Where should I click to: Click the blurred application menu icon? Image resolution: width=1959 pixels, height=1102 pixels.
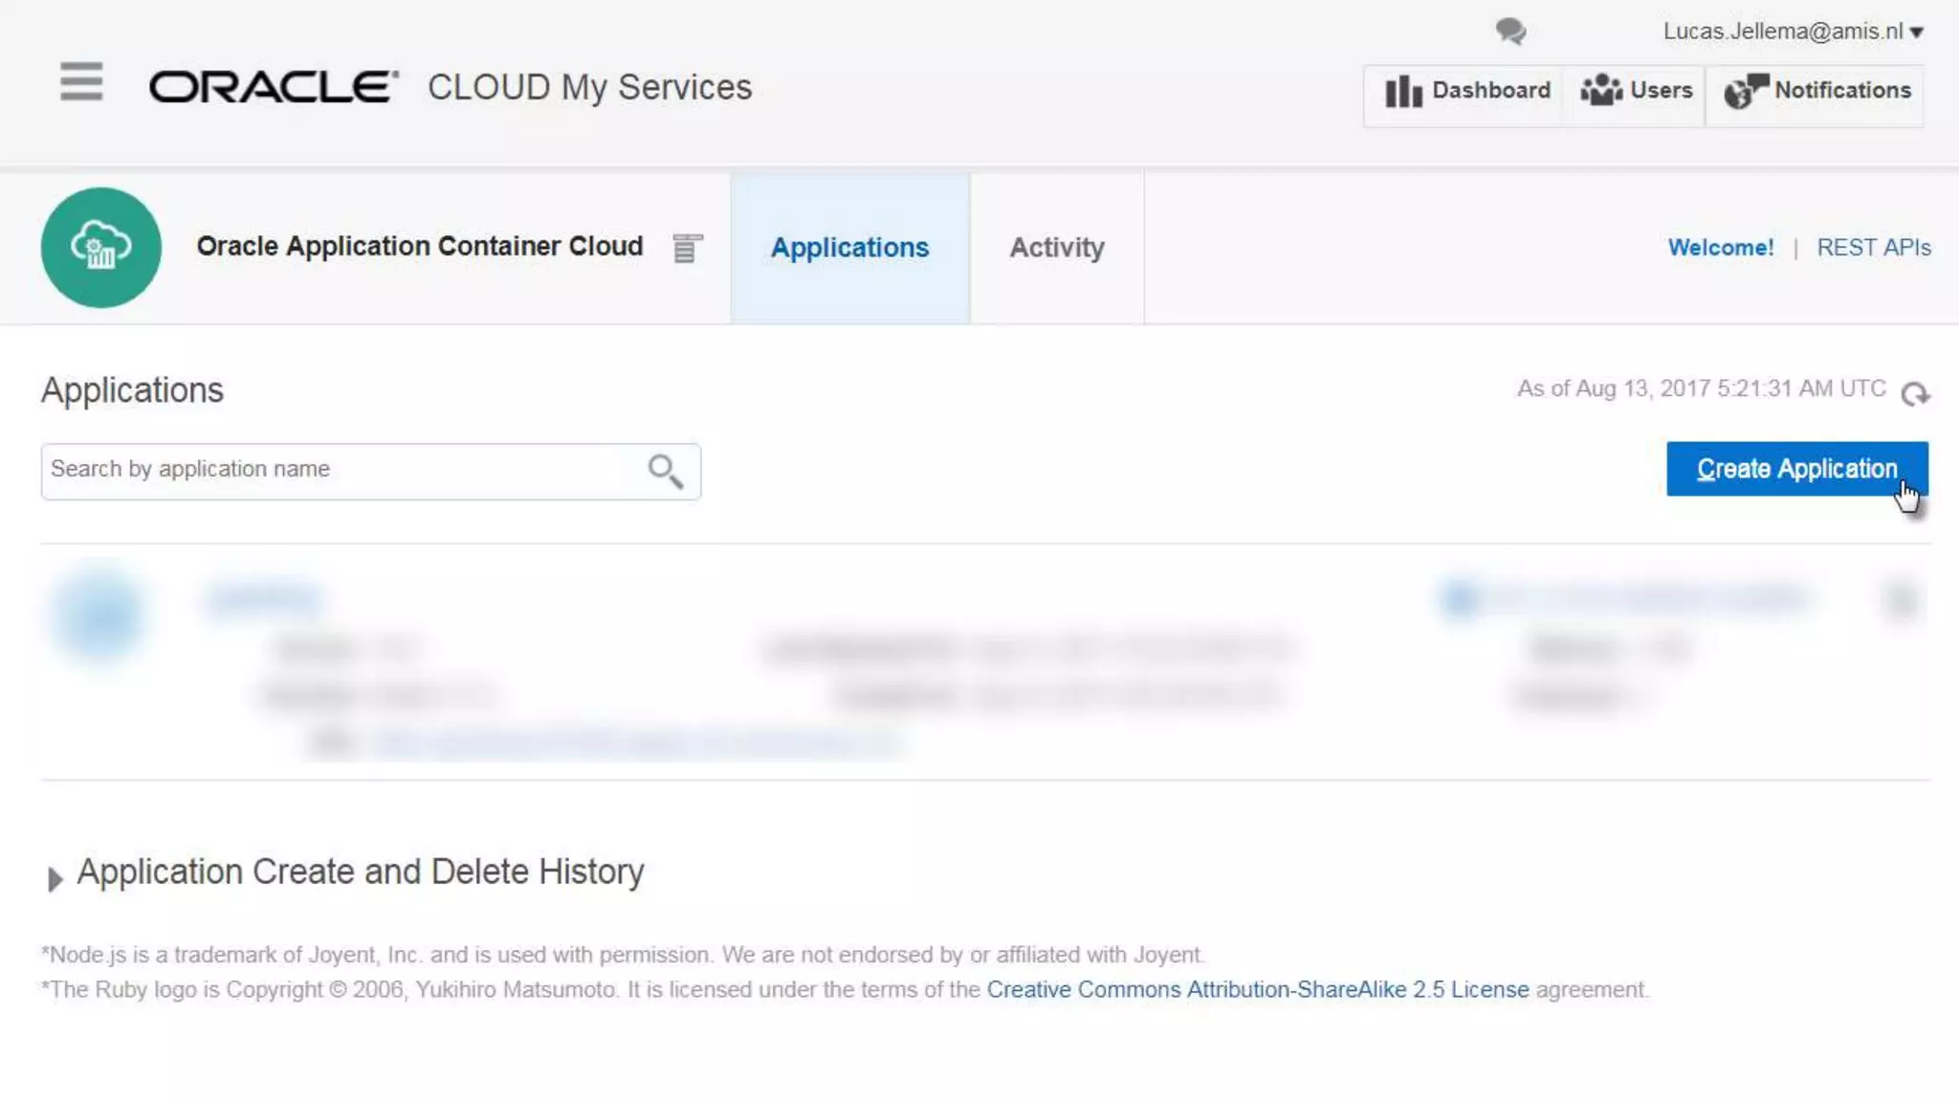click(1901, 600)
